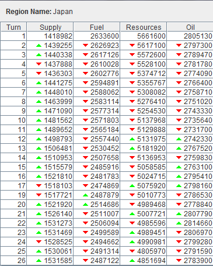Viewport: 213px width, 266px height.
Task: Sort by the Turn column header
Action: [13, 27]
